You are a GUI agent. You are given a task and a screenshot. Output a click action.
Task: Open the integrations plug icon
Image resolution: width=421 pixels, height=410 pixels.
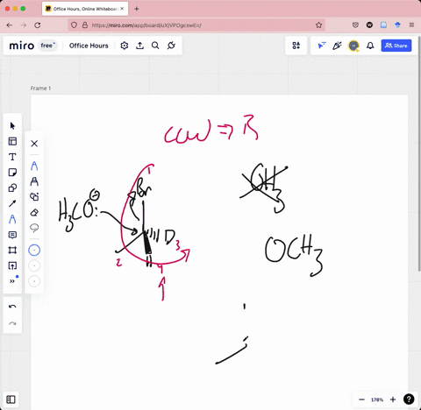171,46
